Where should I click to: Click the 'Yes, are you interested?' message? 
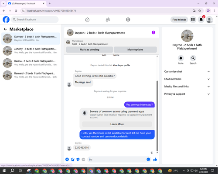[x=140, y=105]
